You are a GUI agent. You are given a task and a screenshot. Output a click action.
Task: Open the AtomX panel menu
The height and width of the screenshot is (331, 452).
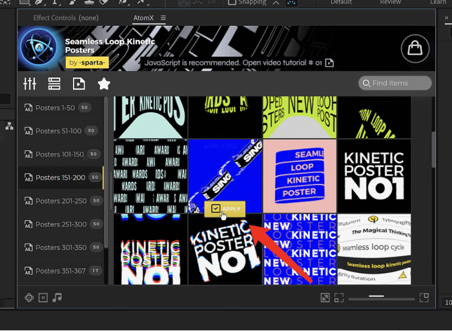163,18
